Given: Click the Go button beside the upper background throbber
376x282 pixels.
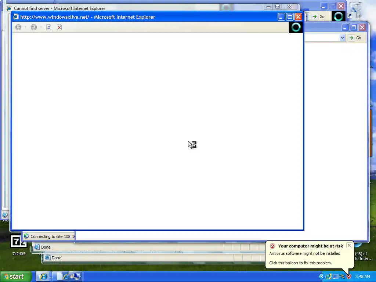Looking at the screenshot, I should pyautogui.click(x=318, y=17).
